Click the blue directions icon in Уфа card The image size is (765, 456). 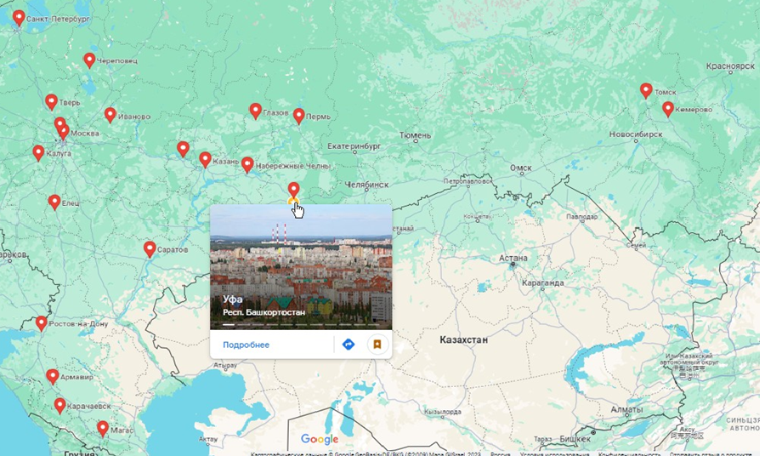click(x=348, y=345)
